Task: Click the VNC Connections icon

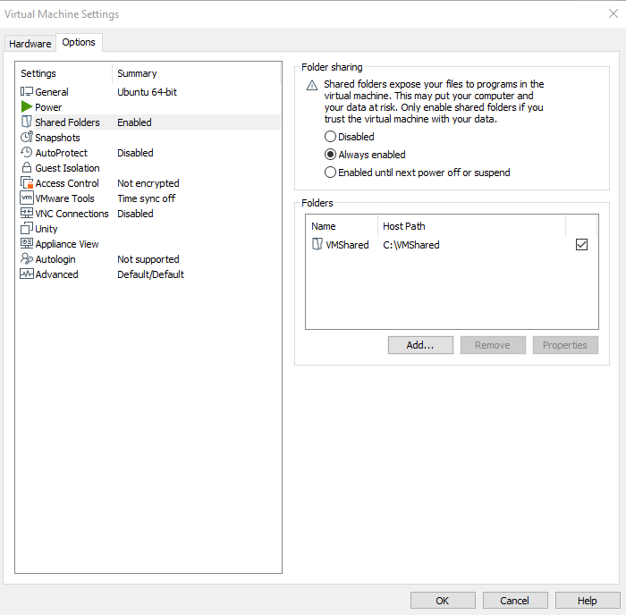Action: pyautogui.click(x=26, y=213)
